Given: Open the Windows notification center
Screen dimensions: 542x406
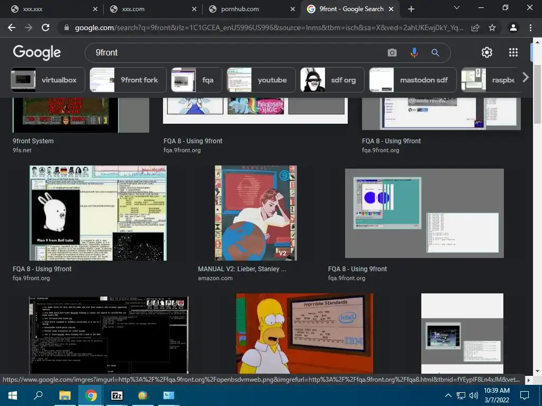Looking at the screenshot, I should (x=525, y=395).
